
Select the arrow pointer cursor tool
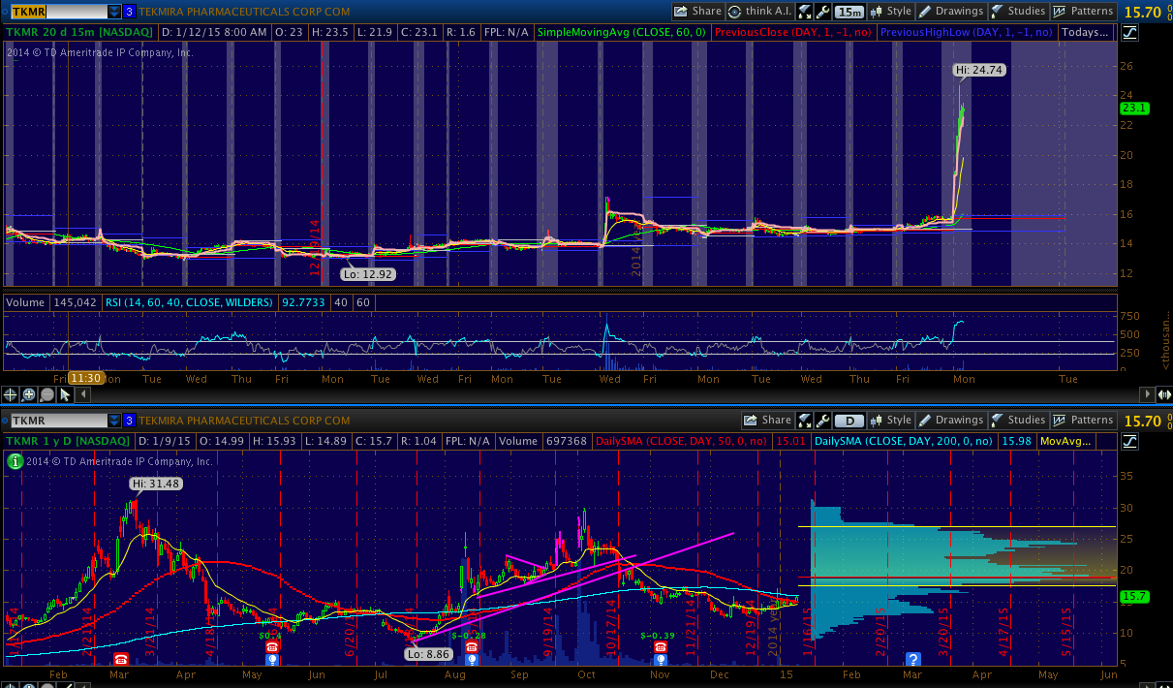[65, 394]
